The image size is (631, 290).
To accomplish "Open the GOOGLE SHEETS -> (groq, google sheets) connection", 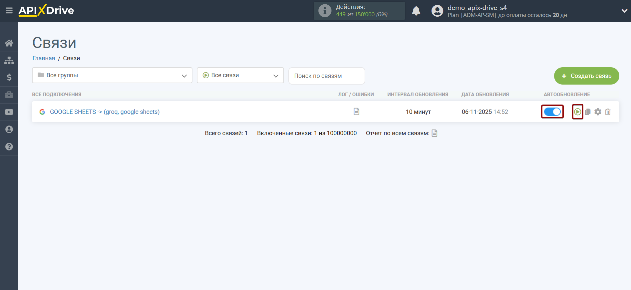I will point(105,112).
